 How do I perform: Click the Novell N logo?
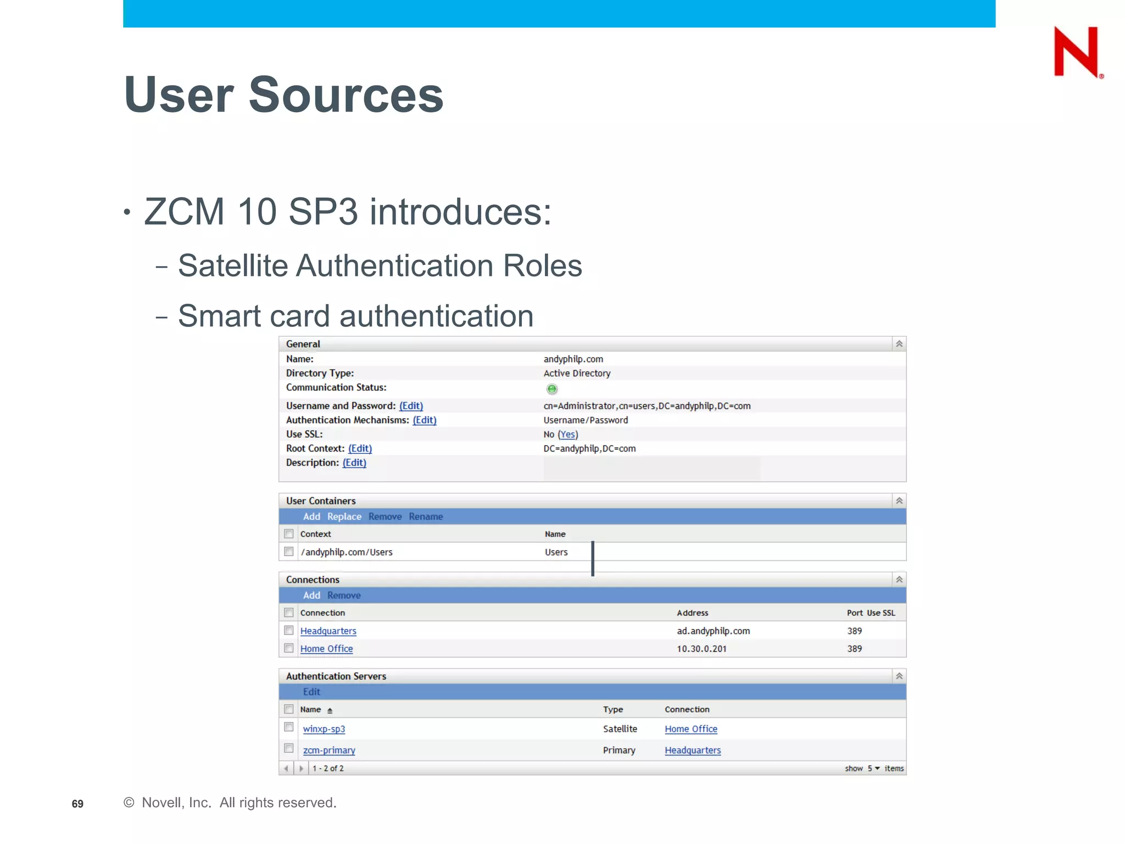[x=1078, y=52]
